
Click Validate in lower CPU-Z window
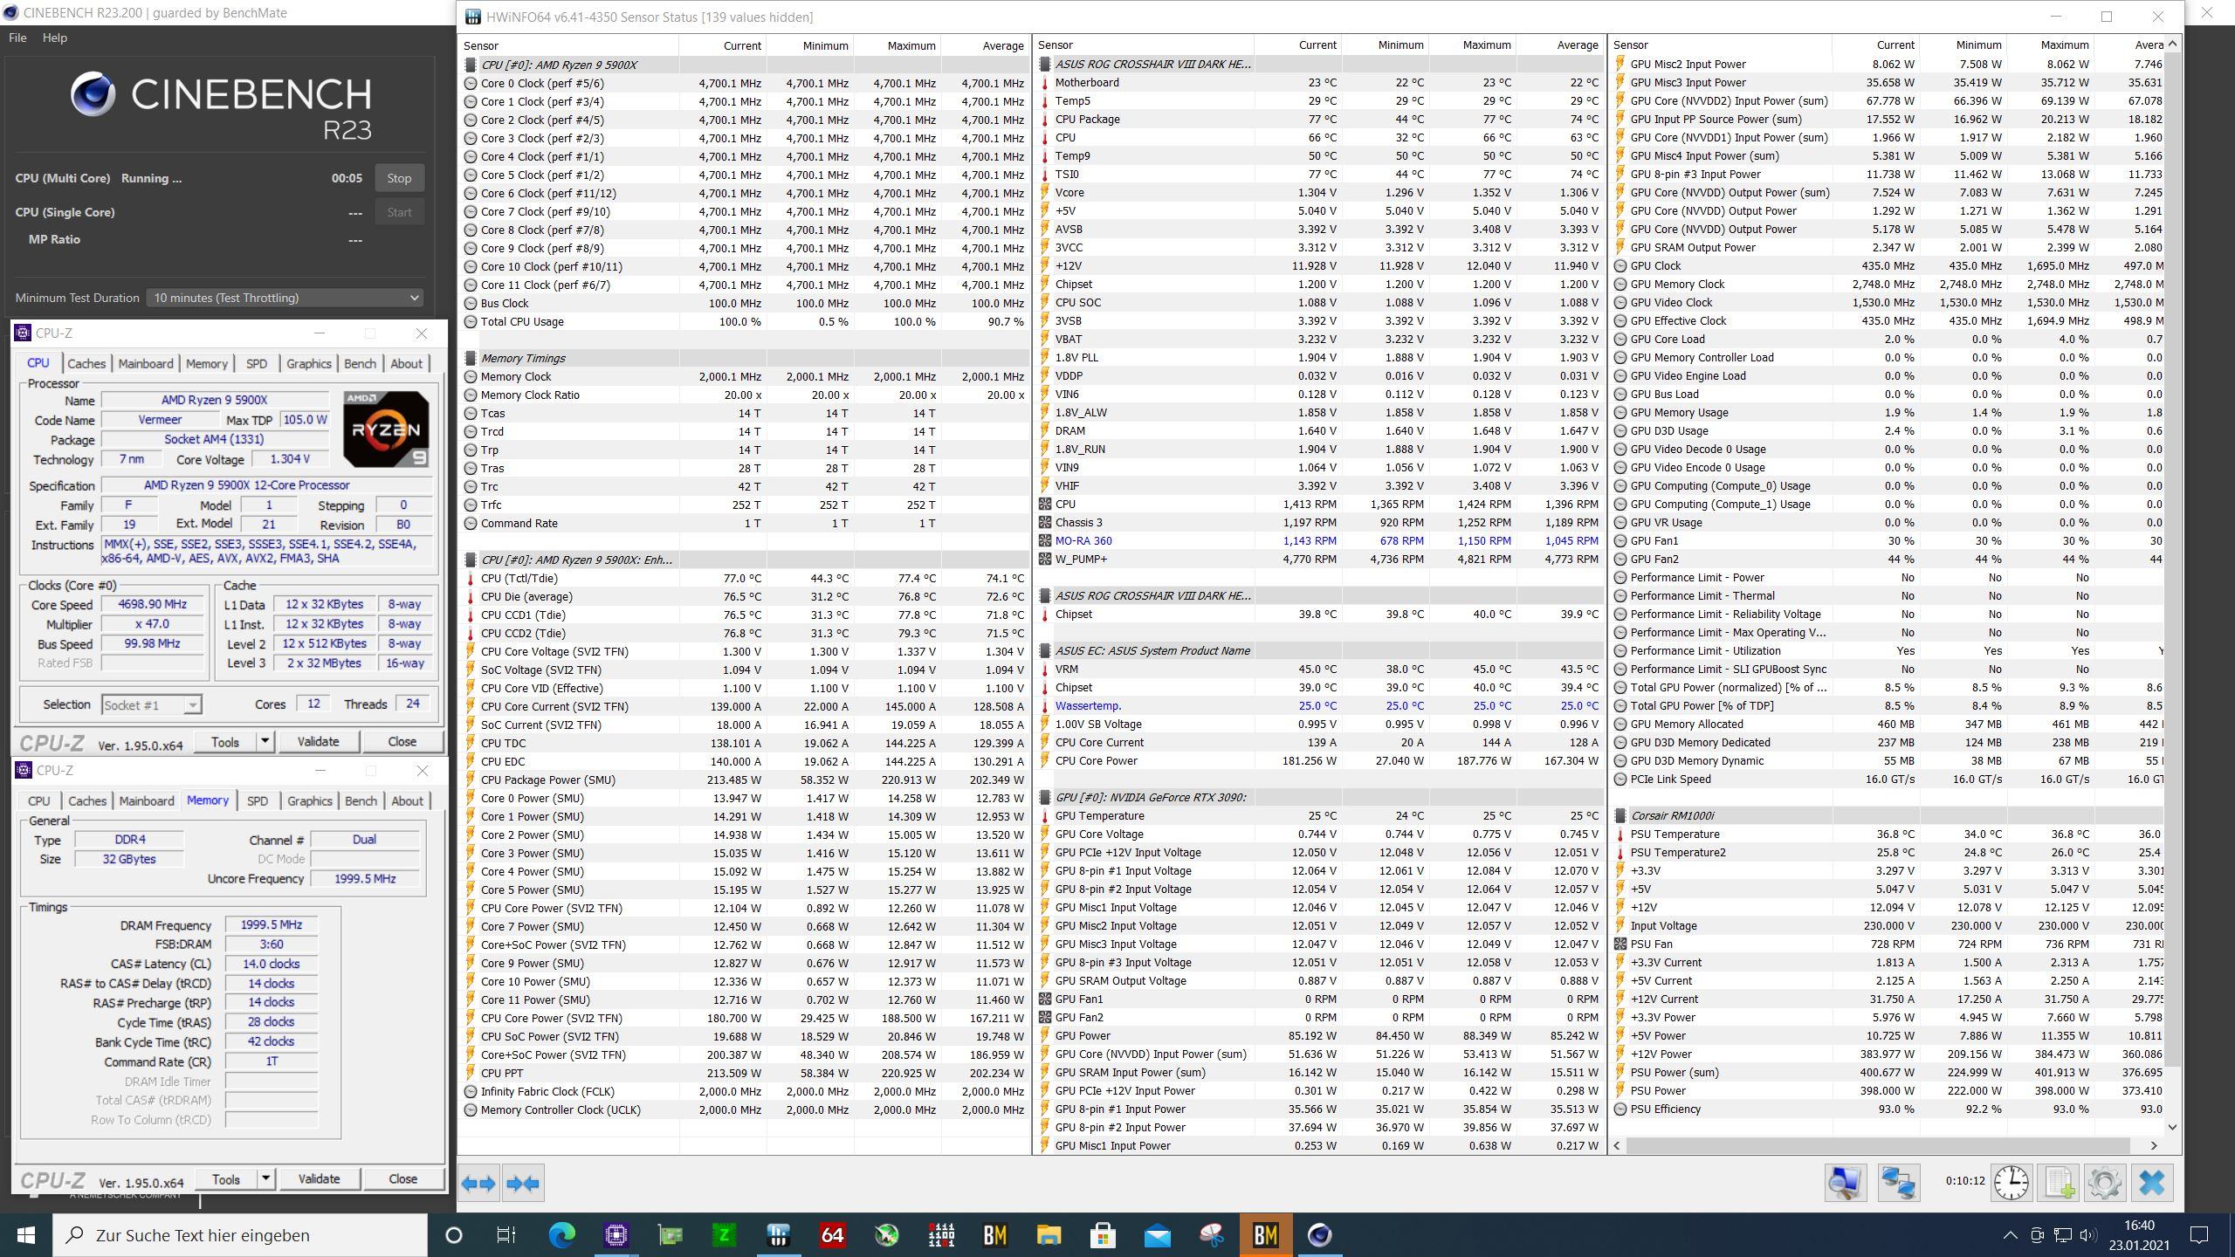(x=319, y=1178)
